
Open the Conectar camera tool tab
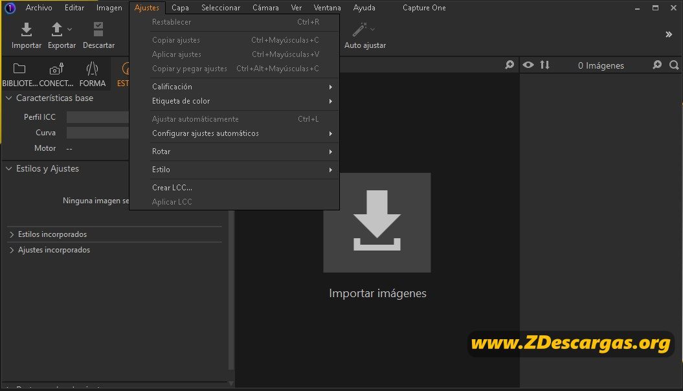click(x=56, y=74)
